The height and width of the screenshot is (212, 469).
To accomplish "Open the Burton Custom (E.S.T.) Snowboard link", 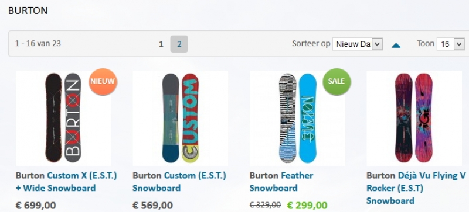I will 179,182.
